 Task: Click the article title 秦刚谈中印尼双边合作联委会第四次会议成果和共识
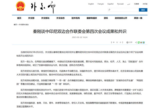point(80,32)
